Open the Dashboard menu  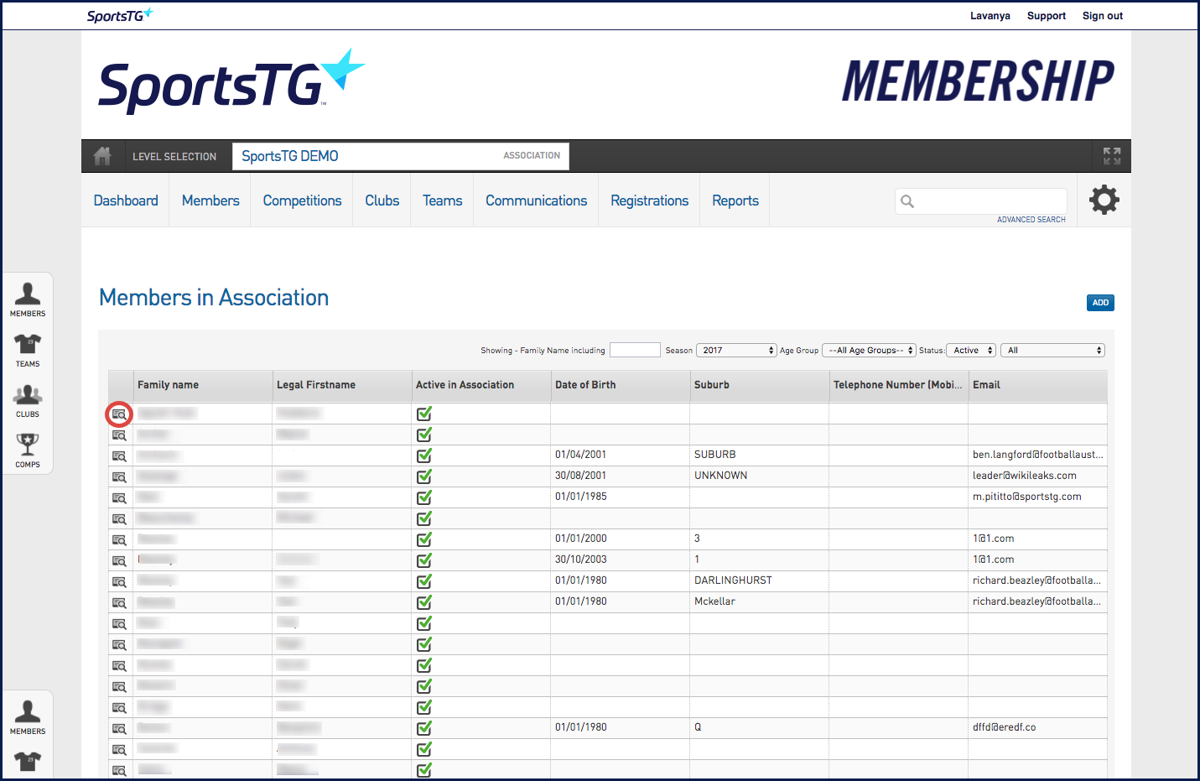click(x=126, y=200)
